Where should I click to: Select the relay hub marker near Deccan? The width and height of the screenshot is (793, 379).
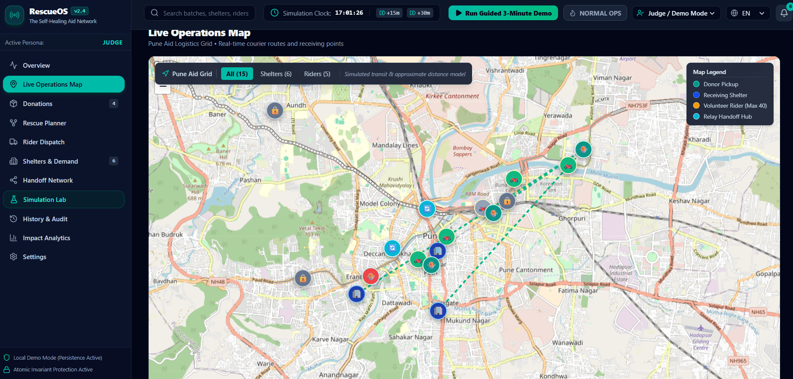tap(392, 248)
